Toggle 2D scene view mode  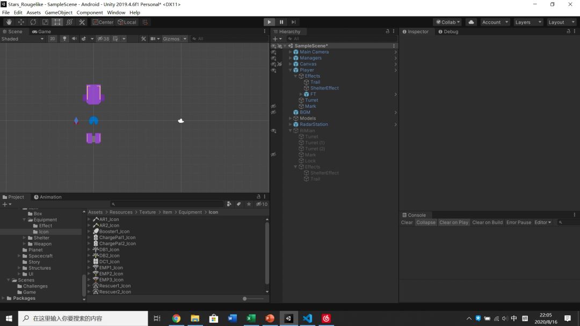(x=53, y=39)
